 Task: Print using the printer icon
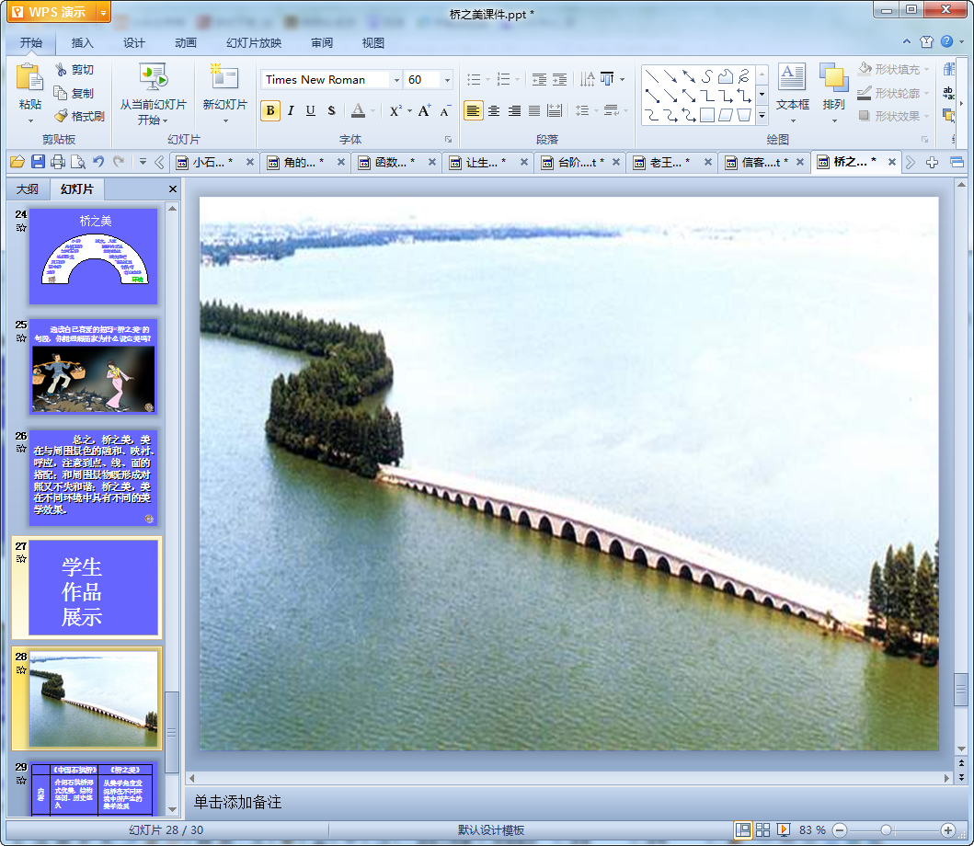[x=58, y=162]
